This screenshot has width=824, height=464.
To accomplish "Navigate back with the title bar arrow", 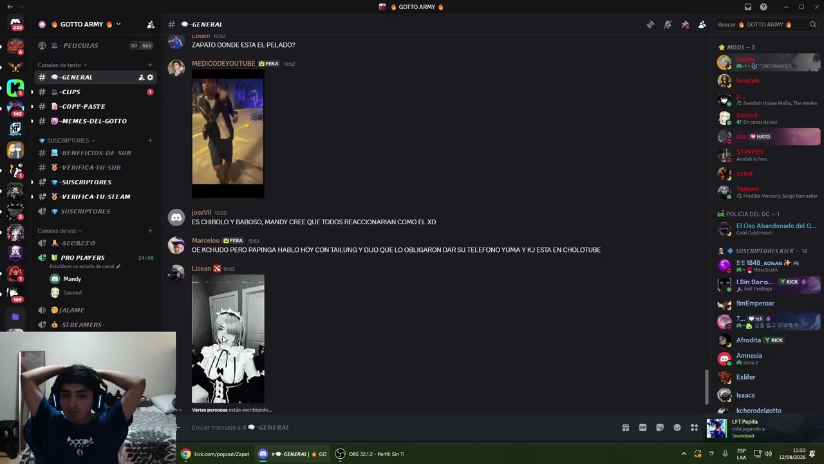I will pyautogui.click(x=10, y=7).
